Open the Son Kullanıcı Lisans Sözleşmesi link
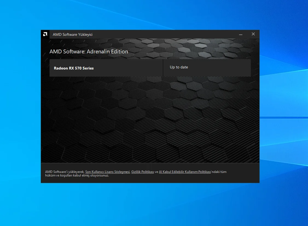Image resolution: width=308 pixels, height=226 pixels. coord(107,172)
